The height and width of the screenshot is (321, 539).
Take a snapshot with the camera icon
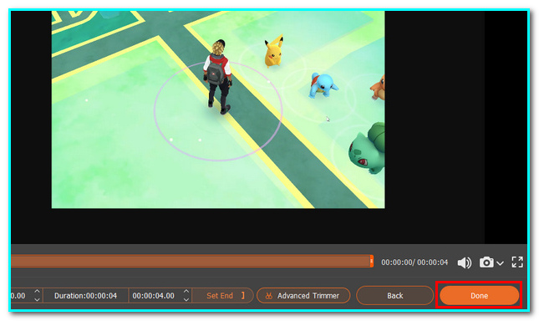click(x=486, y=262)
